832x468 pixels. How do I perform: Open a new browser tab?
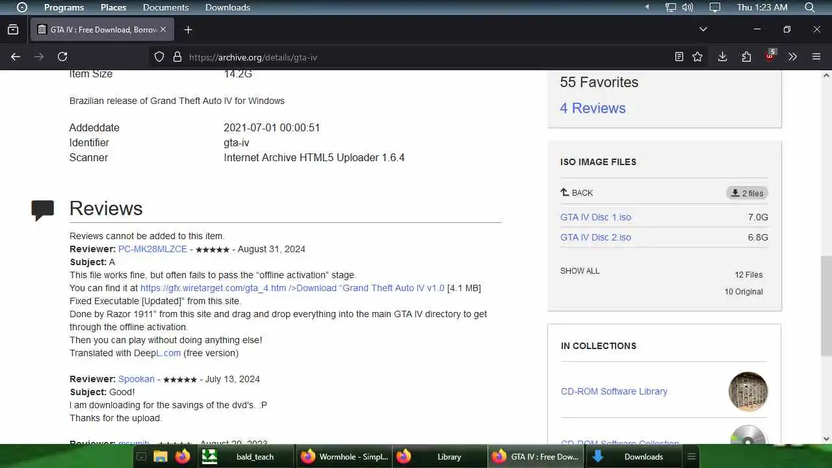(188, 29)
